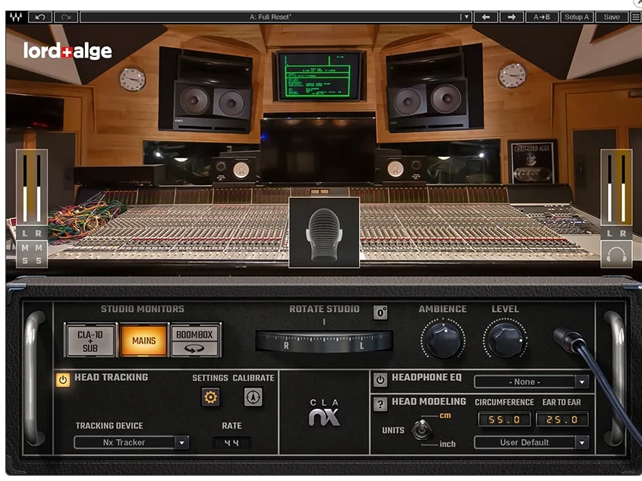This screenshot has width=642, height=481.
Task: Undo the last change
Action: coord(40,17)
